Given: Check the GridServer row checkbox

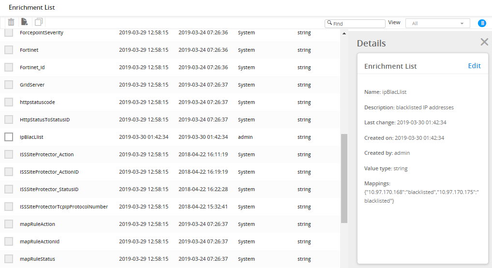Looking at the screenshot, I should click(9, 85).
